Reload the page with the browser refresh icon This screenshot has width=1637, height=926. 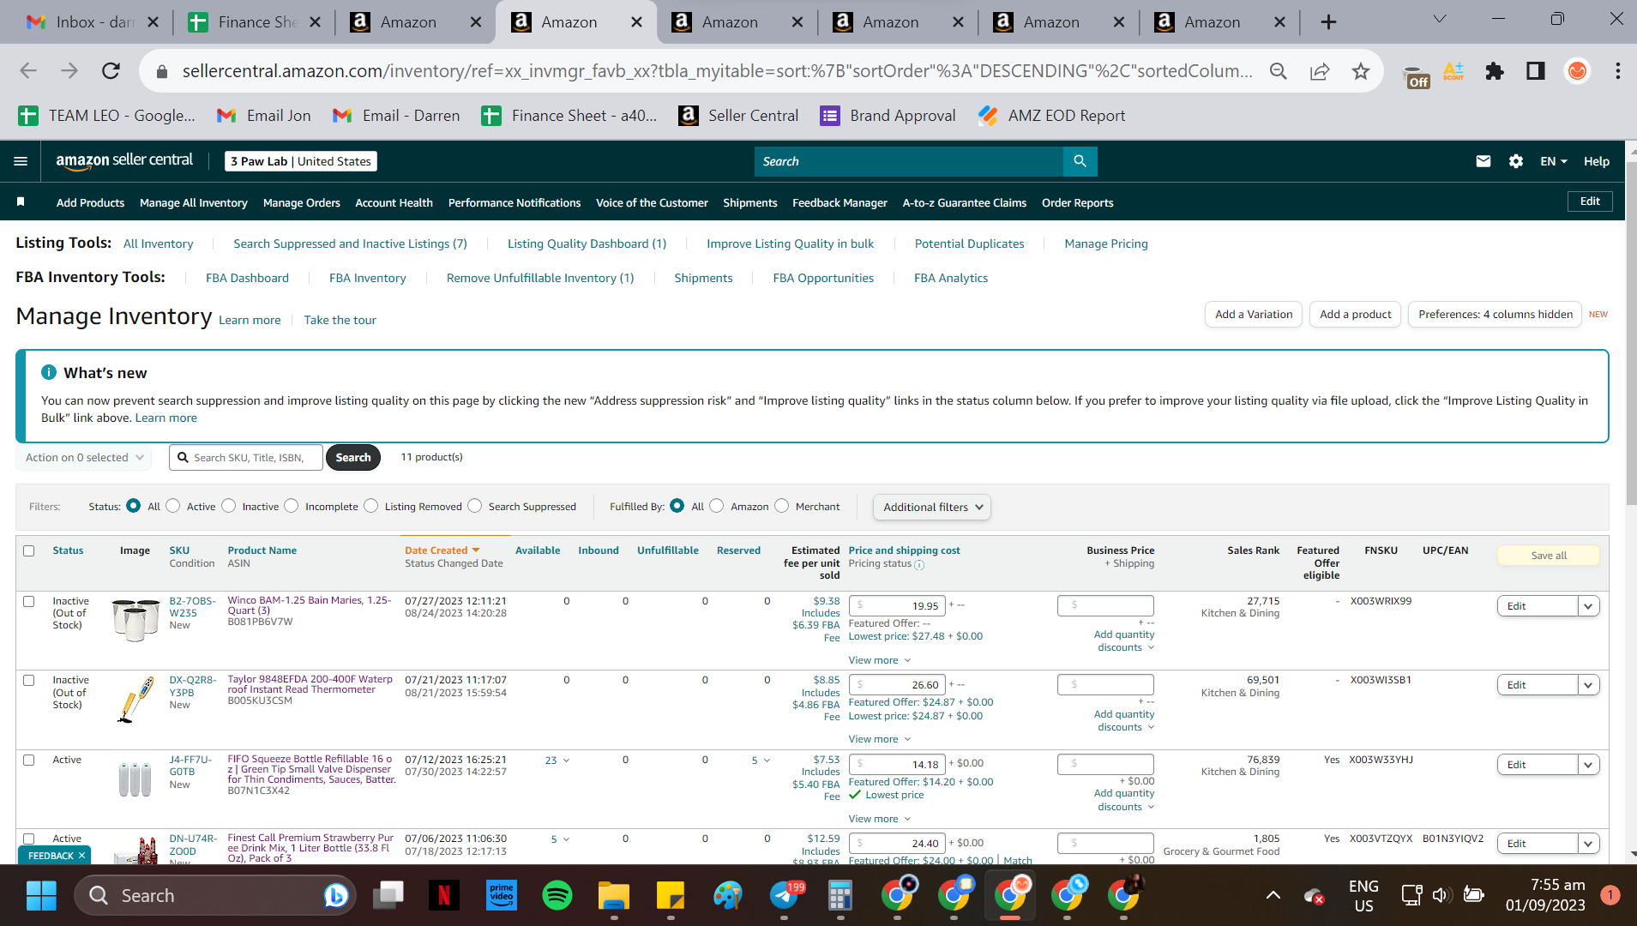point(111,70)
